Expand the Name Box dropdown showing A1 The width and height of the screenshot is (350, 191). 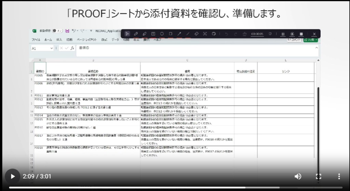pyautogui.click(x=52, y=48)
